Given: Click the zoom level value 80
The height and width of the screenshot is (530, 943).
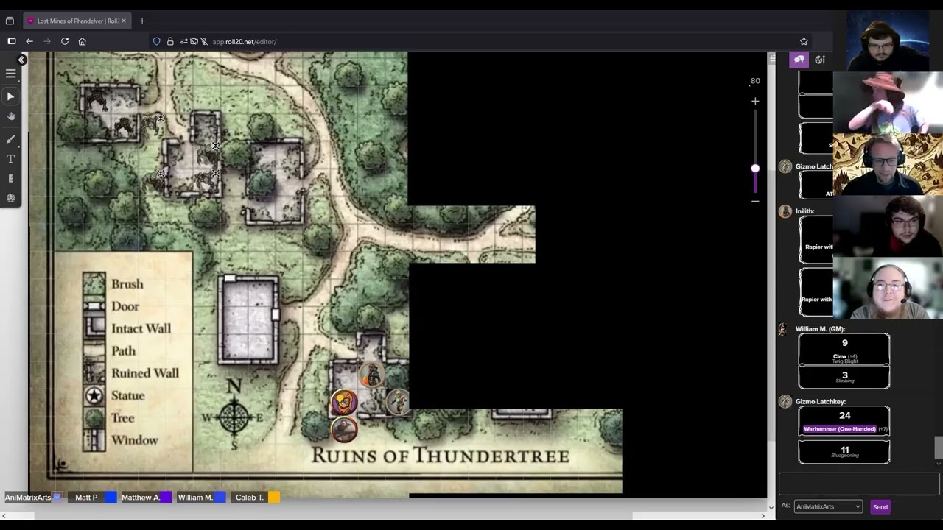Looking at the screenshot, I should pos(755,81).
